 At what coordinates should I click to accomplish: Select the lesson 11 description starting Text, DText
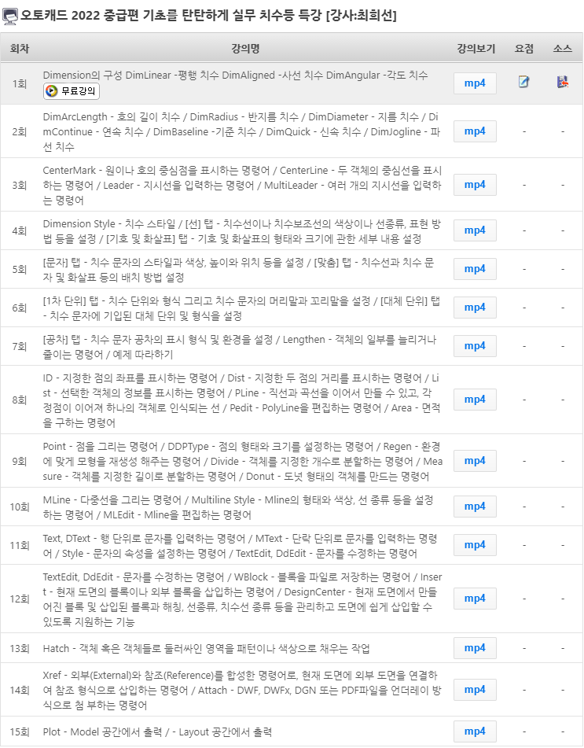click(240, 546)
